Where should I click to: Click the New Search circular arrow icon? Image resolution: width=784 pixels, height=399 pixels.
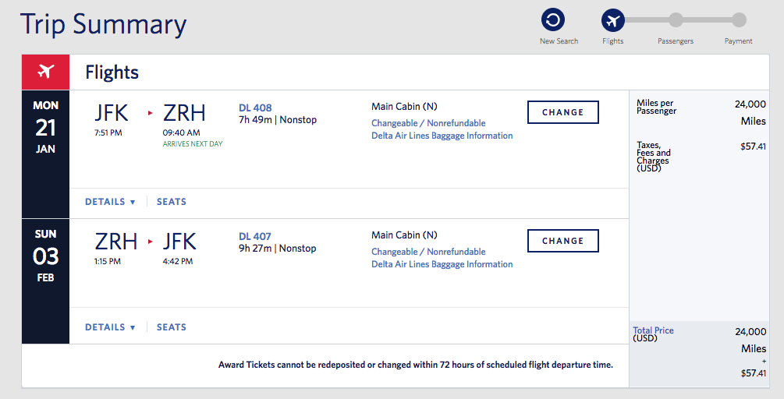pyautogui.click(x=552, y=20)
